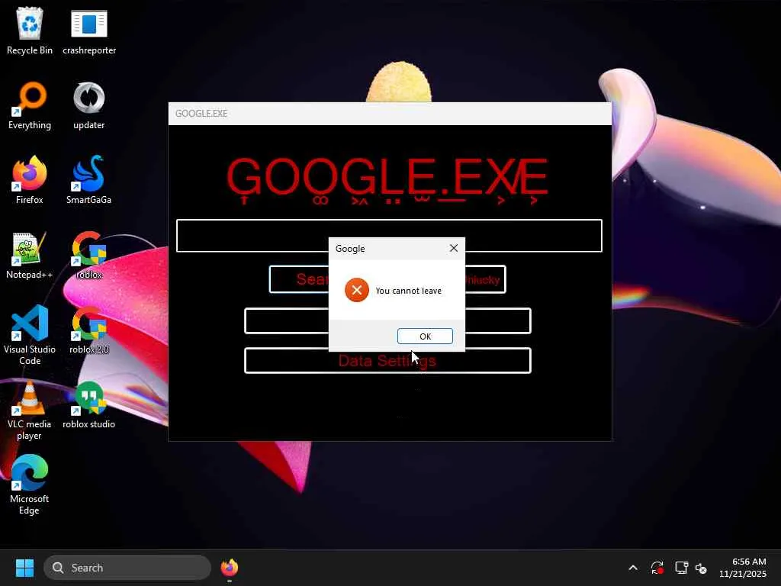Click the network display tray icon
The image size is (781, 586).
pyautogui.click(x=681, y=568)
